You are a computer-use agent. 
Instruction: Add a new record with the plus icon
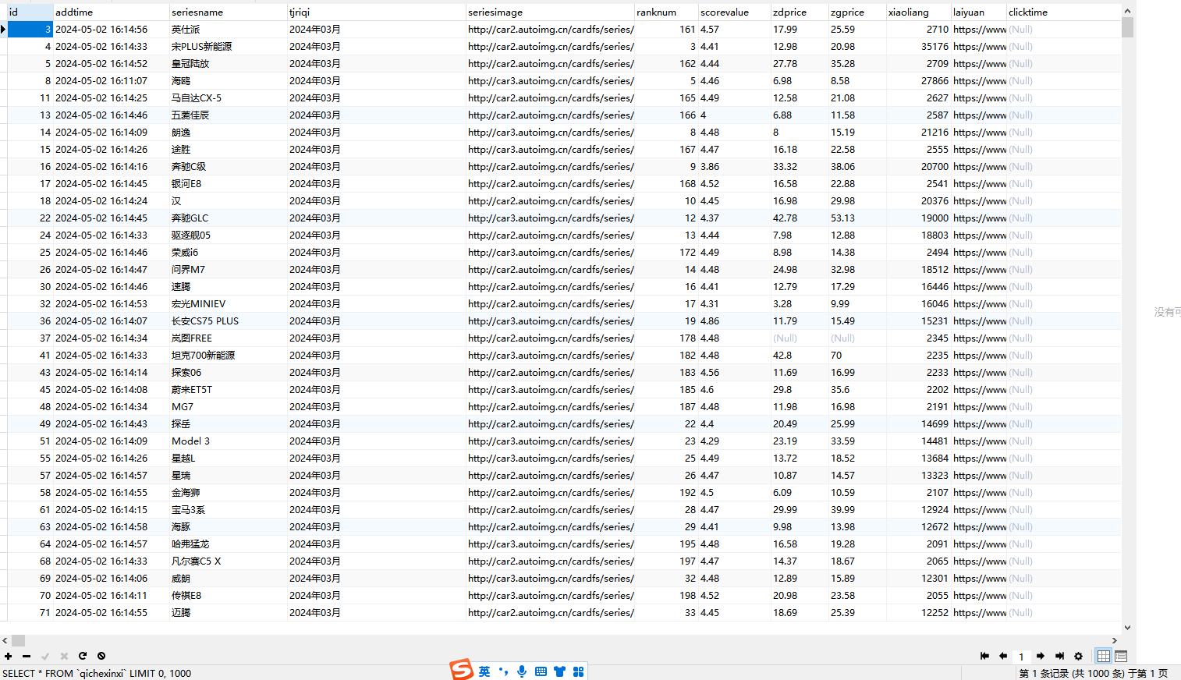8,657
